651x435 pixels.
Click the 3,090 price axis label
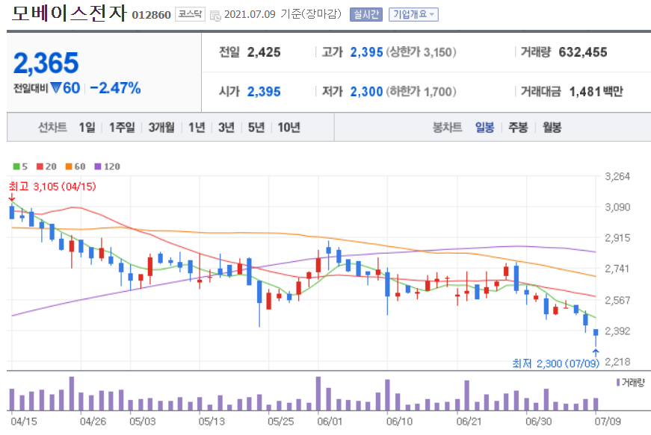tap(617, 207)
